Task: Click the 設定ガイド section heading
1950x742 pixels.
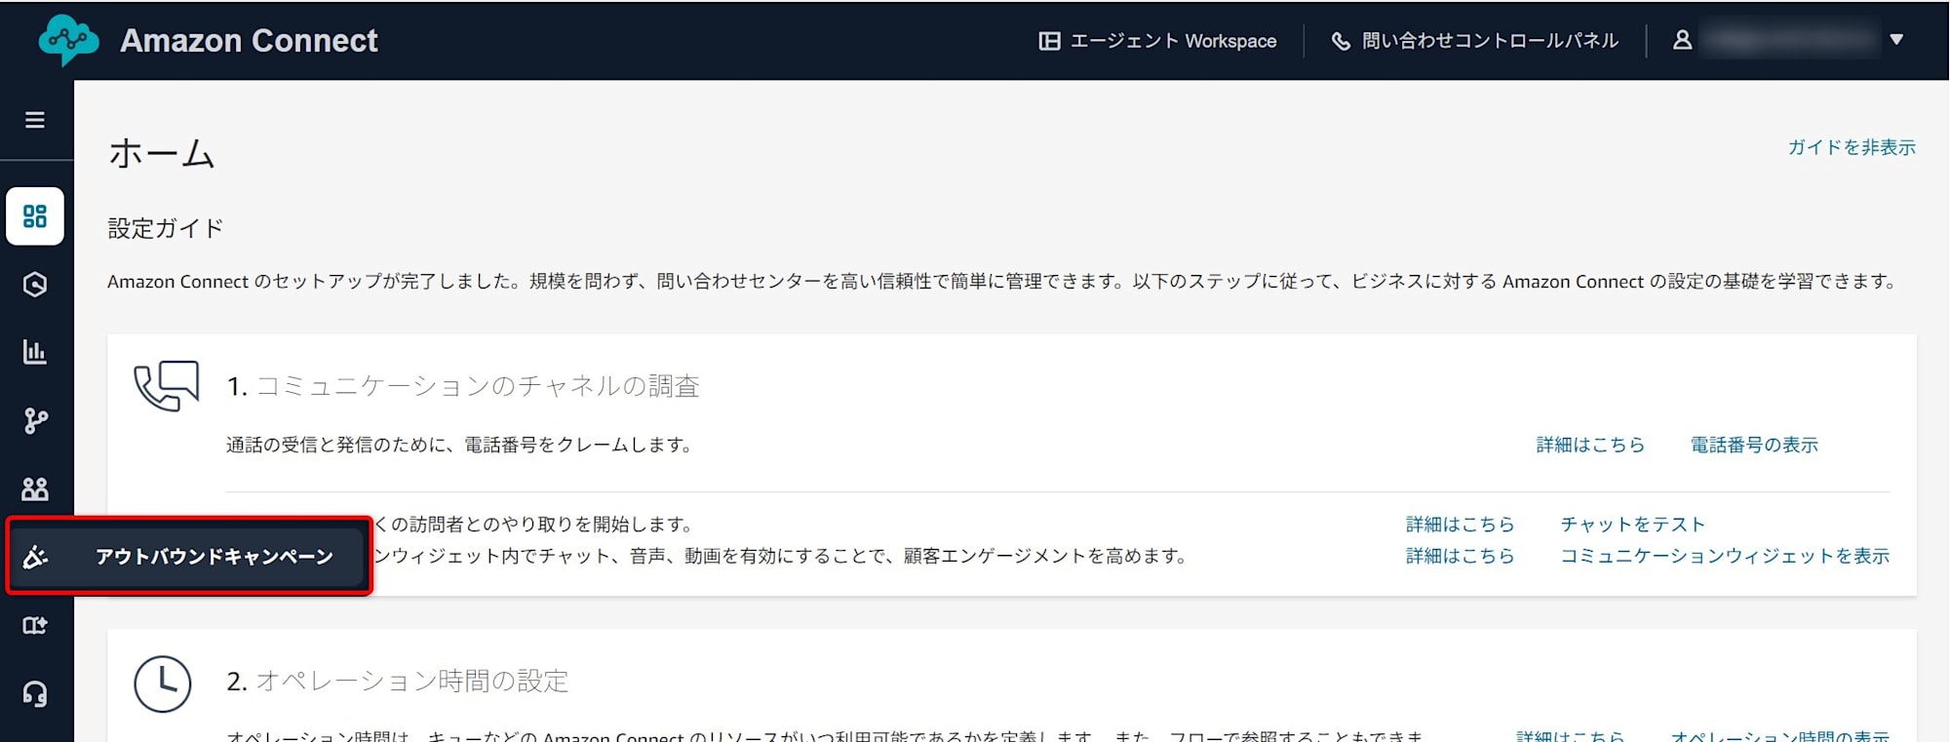Action: tap(166, 228)
